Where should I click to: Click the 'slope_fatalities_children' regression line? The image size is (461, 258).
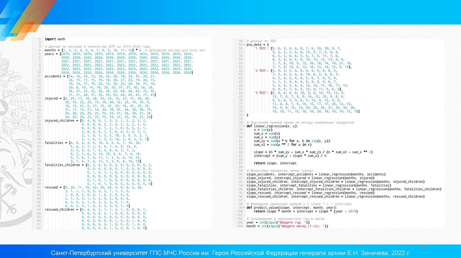[344, 189]
